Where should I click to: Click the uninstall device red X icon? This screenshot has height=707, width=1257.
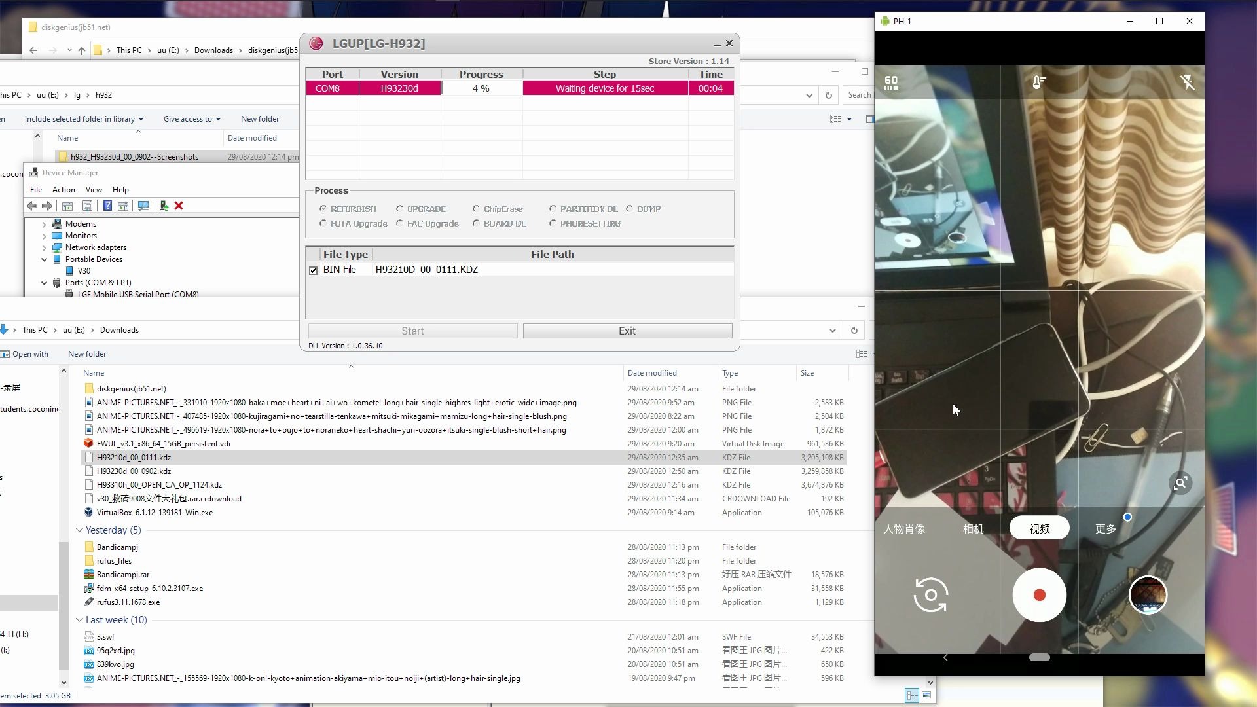tap(179, 206)
